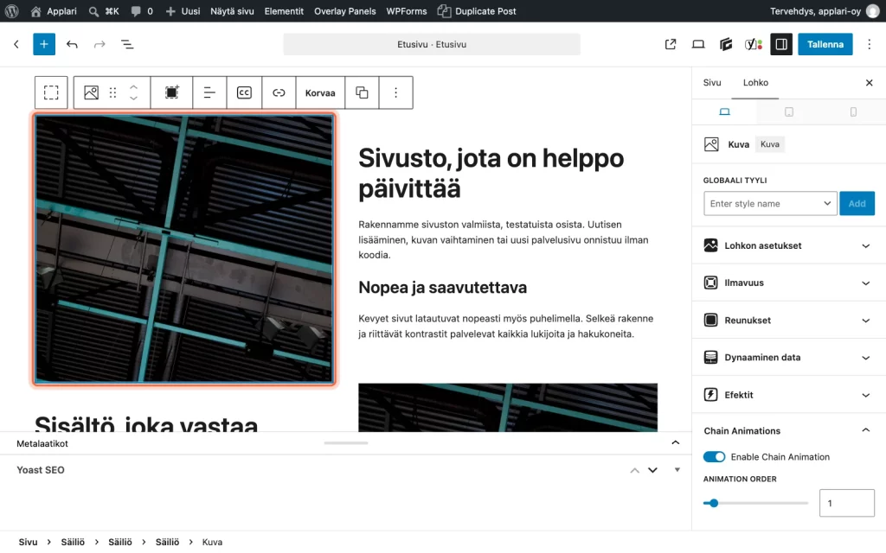Move the image block down
Image resolution: width=886 pixels, height=553 pixels.
point(133,98)
